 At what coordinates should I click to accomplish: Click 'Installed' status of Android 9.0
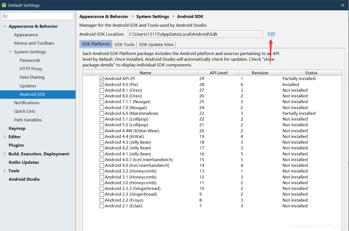(291, 85)
